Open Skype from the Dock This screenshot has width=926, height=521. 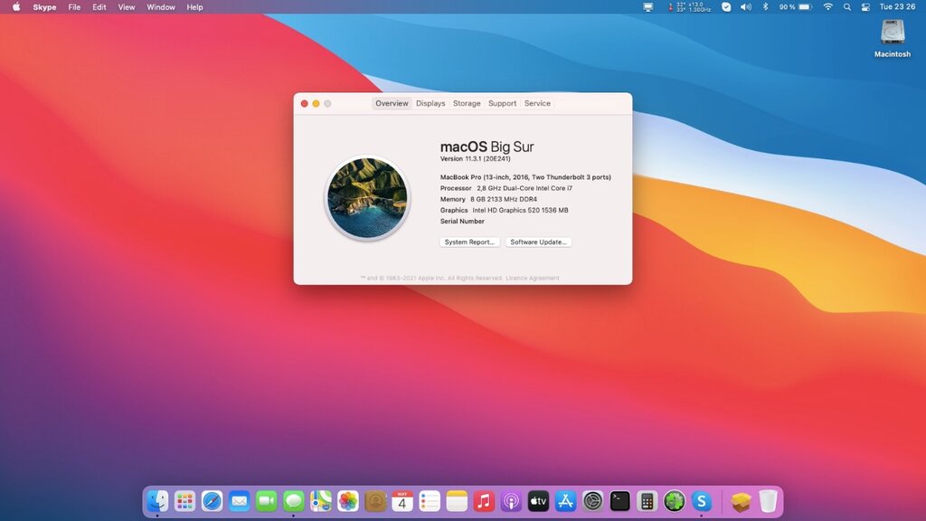702,501
